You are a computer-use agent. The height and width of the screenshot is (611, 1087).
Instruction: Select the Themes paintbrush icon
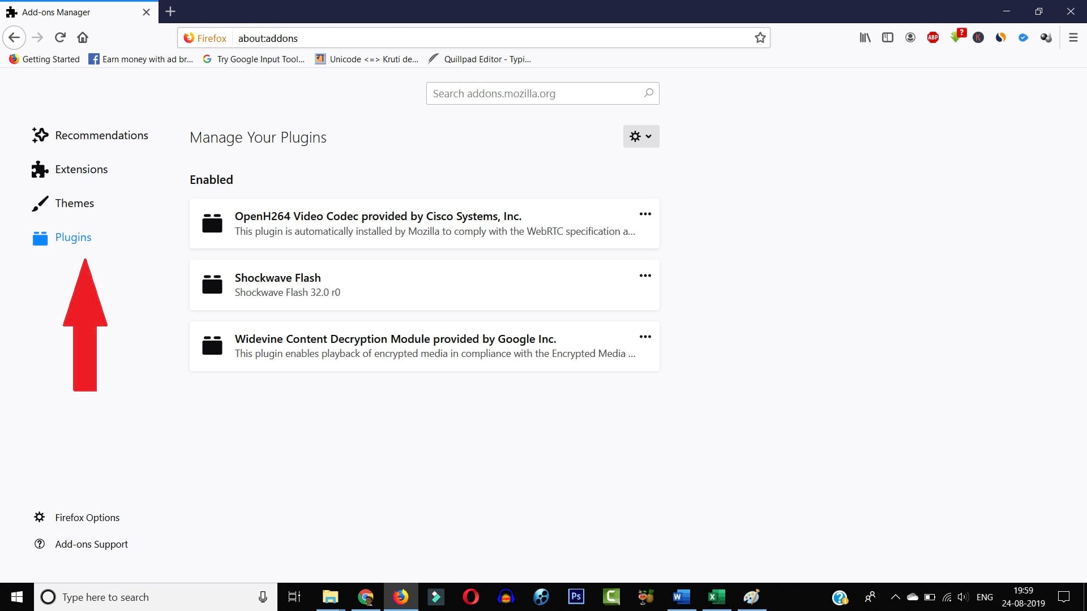click(39, 203)
